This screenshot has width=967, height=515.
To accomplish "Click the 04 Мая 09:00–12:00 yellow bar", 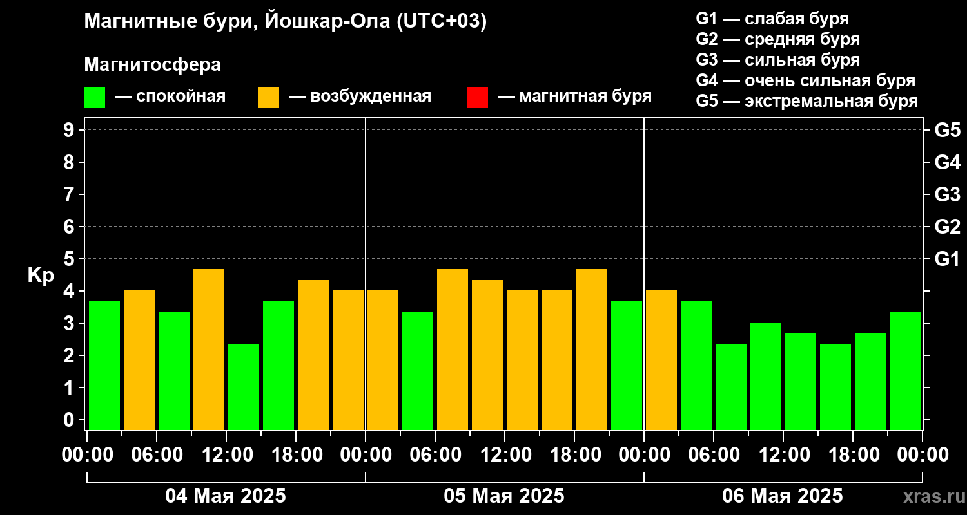I will point(209,350).
